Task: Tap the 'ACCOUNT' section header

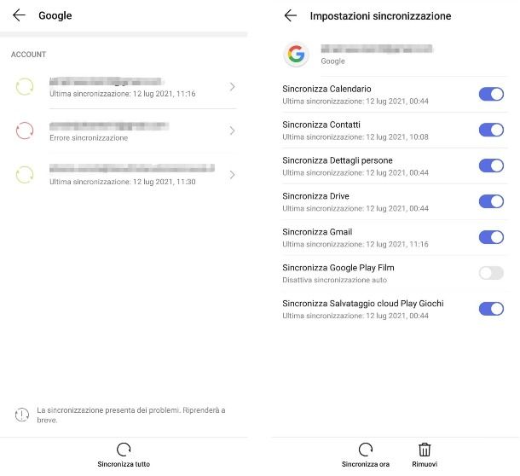Action: click(x=28, y=55)
